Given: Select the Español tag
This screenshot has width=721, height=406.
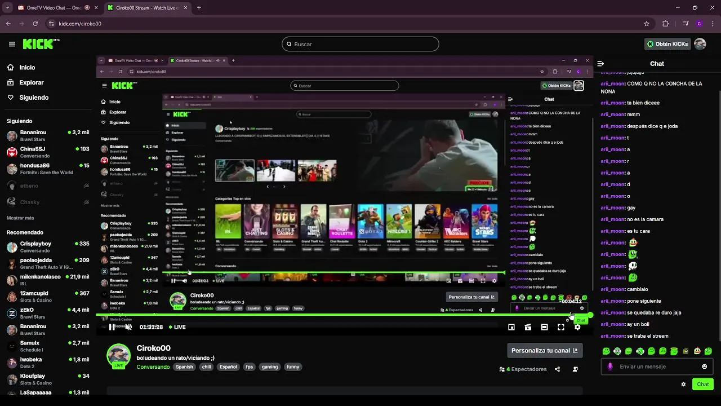Looking at the screenshot, I should [228, 367].
